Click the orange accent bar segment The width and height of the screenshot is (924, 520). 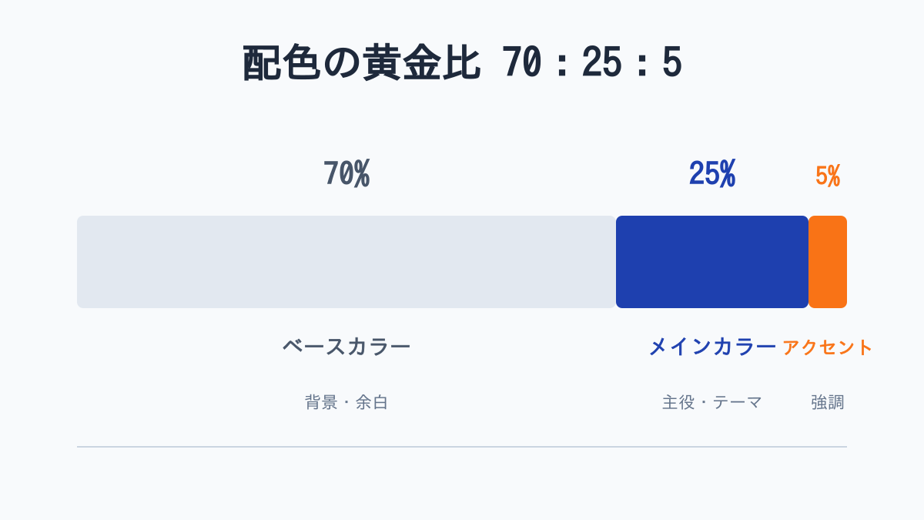coord(828,262)
